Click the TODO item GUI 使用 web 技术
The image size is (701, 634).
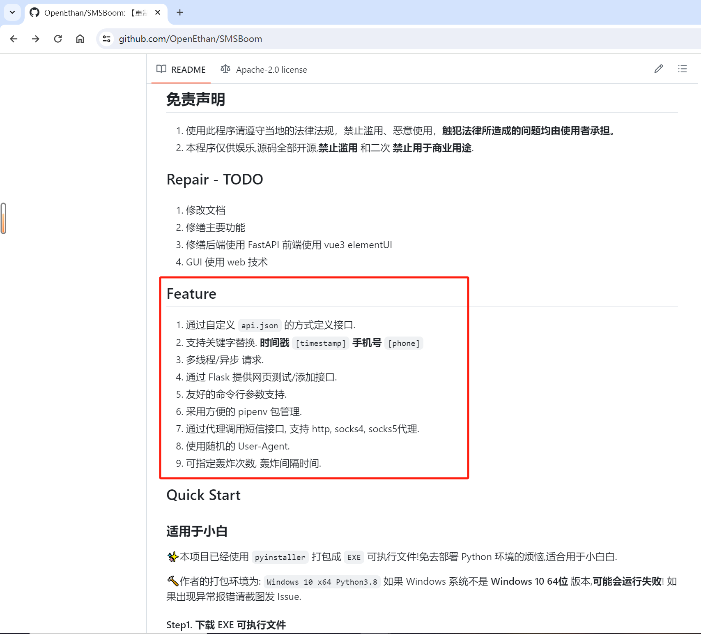pyautogui.click(x=227, y=262)
